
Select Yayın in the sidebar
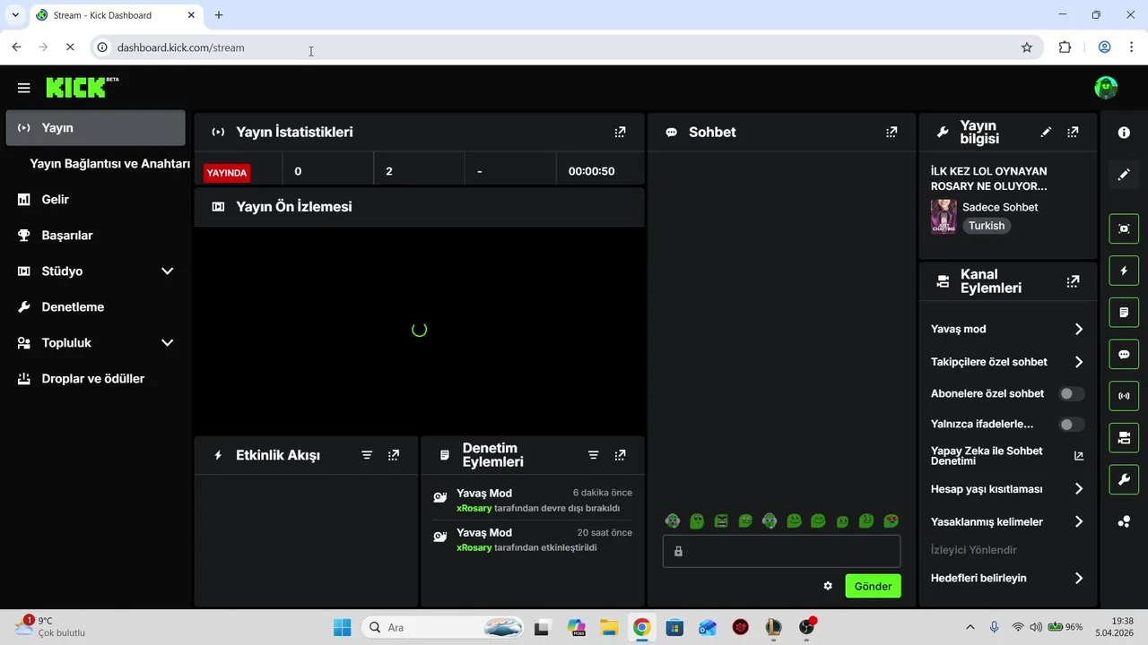pos(95,127)
